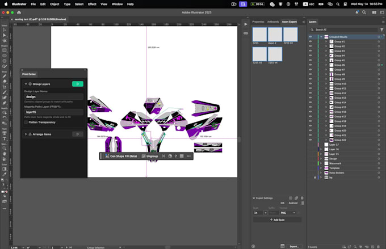Toggle visibility of Group #6
Screen dimensions: 386x249
pyautogui.click(x=310, y=65)
